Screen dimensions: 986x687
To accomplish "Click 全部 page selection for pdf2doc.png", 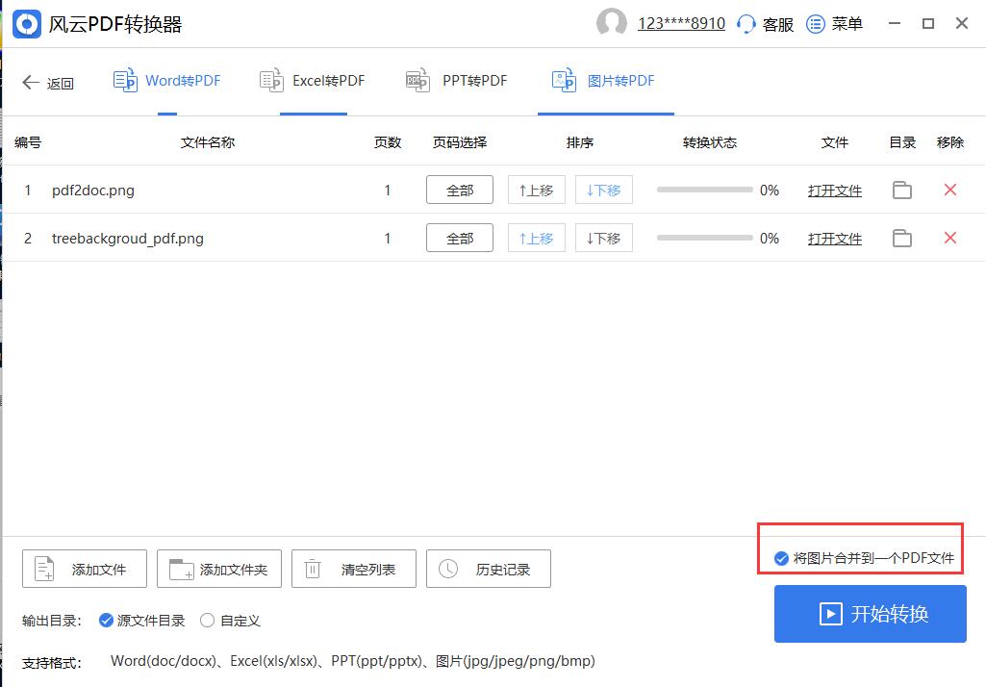I will (459, 190).
